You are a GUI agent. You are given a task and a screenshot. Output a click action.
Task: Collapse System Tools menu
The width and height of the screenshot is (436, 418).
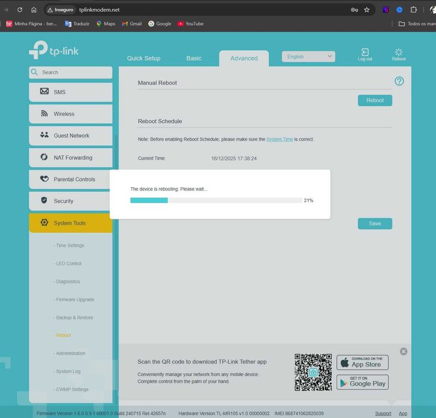coord(70,223)
